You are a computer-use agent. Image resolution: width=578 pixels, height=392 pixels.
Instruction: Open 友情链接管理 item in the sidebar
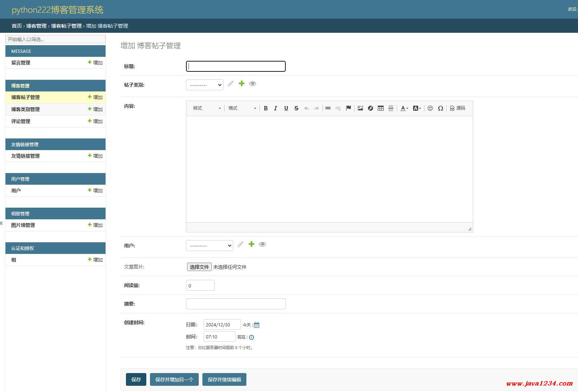pos(25,156)
